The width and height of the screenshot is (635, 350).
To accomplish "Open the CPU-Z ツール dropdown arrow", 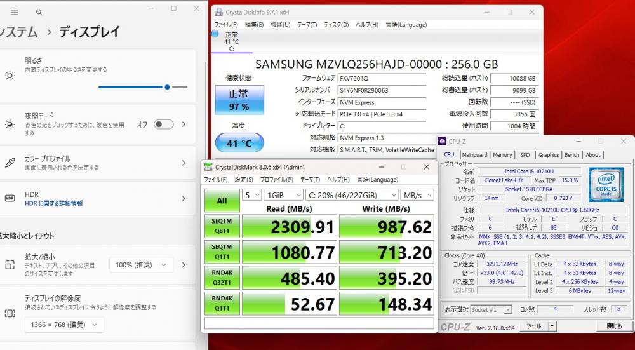I will [552, 326].
